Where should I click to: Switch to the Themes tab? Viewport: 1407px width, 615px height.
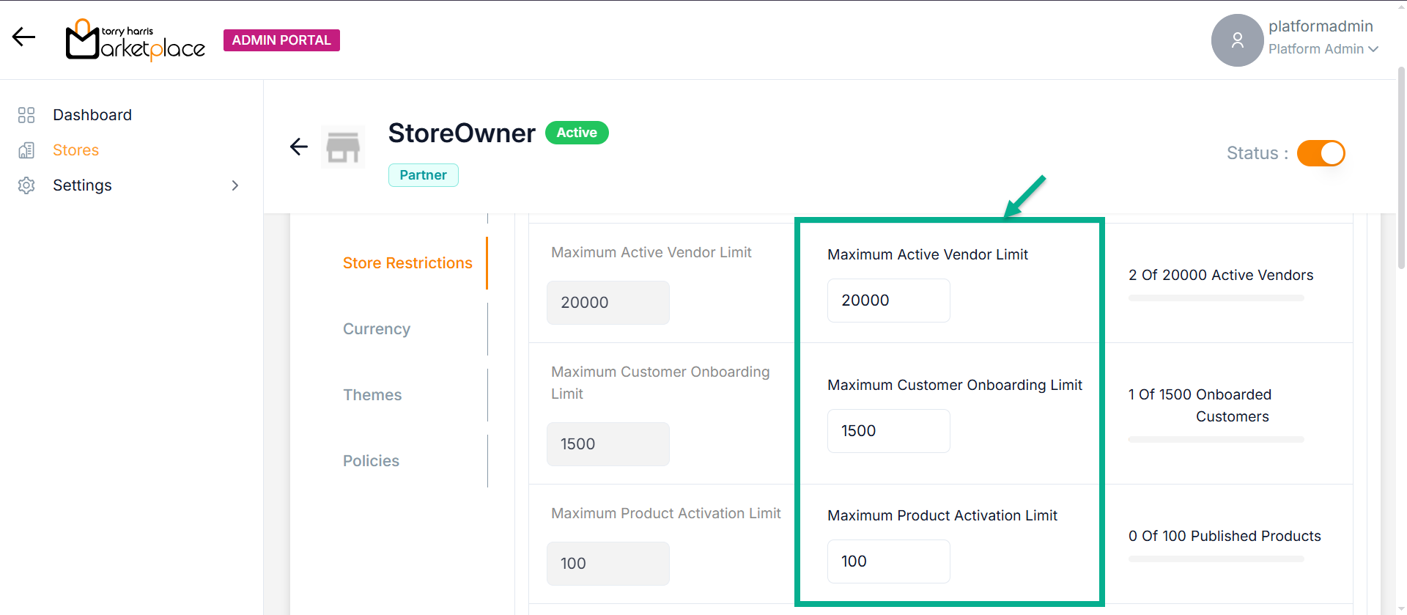(372, 395)
